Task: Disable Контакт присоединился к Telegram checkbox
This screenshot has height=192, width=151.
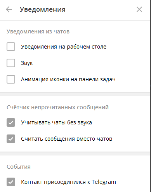Action: pos(11,182)
